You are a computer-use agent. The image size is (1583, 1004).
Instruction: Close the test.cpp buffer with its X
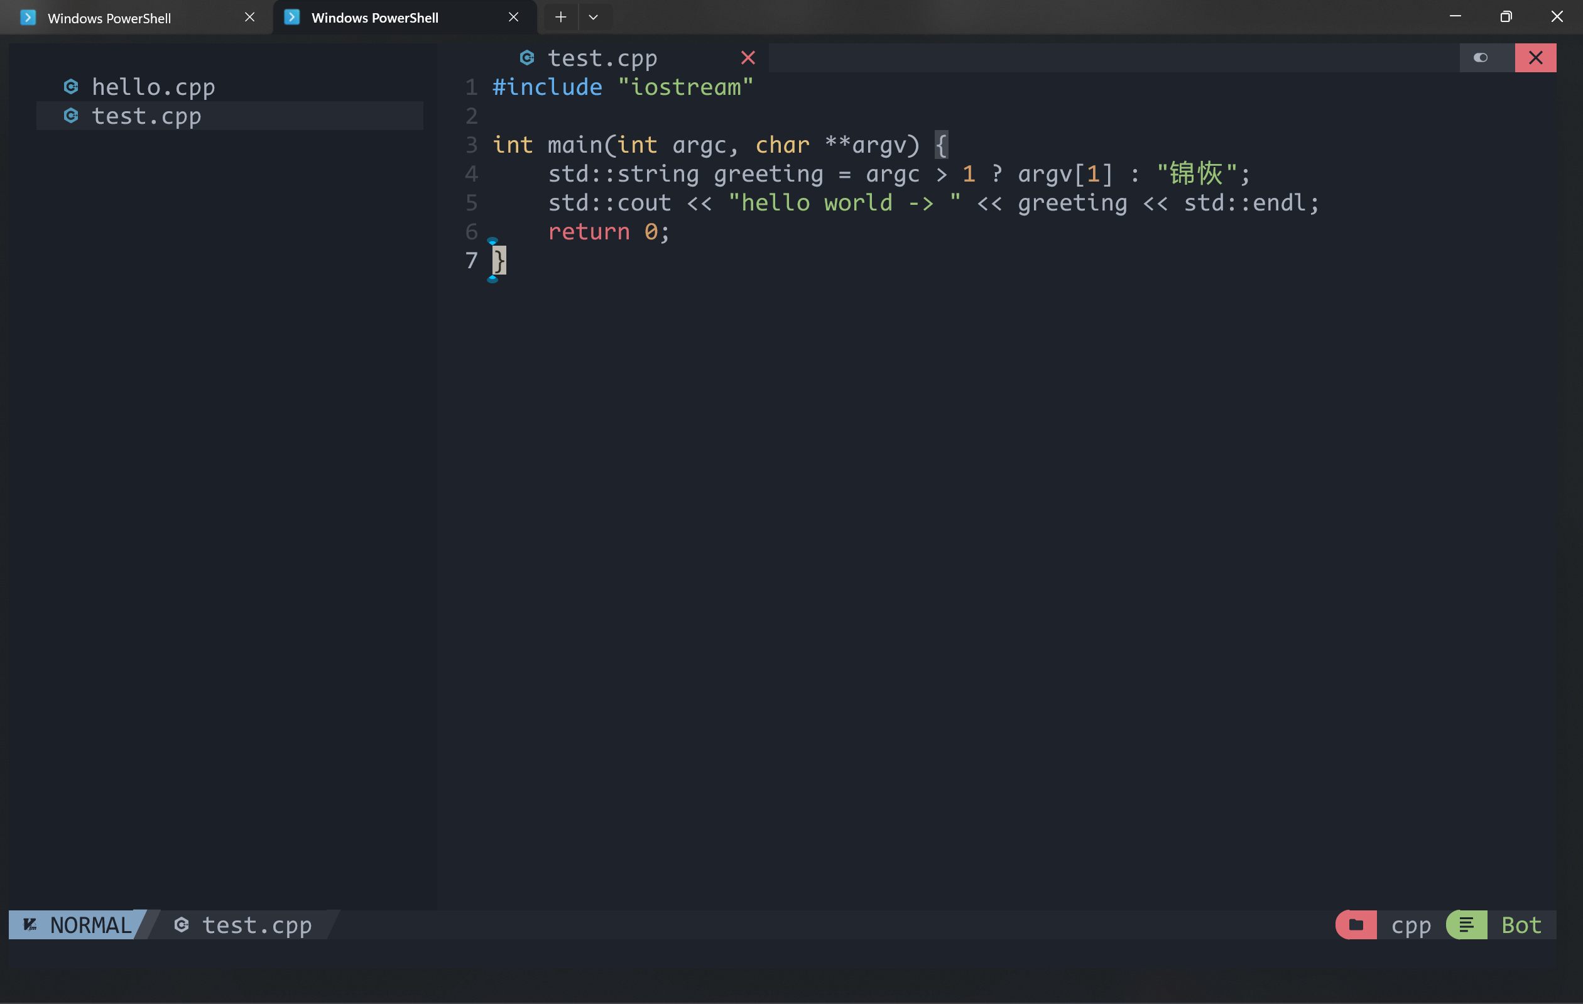pyautogui.click(x=748, y=58)
